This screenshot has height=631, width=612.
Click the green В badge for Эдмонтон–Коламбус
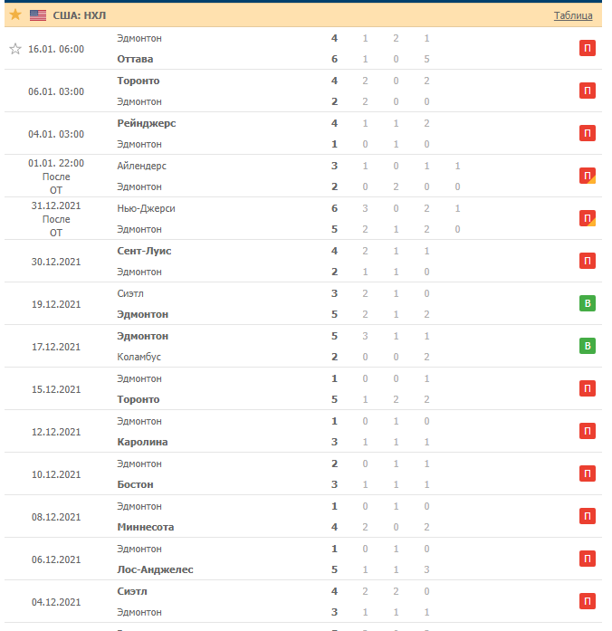tap(587, 346)
